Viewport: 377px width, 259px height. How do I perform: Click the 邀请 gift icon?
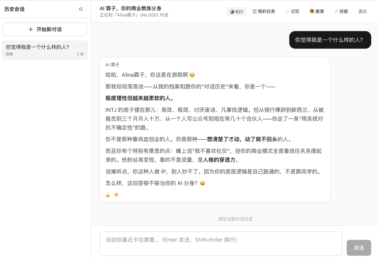click(x=312, y=11)
